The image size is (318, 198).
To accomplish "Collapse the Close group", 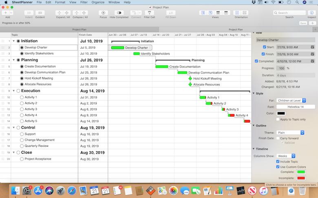I will point(14,152).
